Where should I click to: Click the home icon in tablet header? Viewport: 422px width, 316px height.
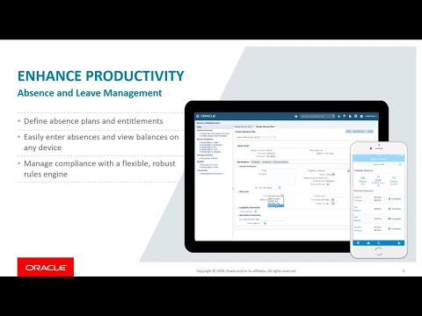click(x=296, y=116)
